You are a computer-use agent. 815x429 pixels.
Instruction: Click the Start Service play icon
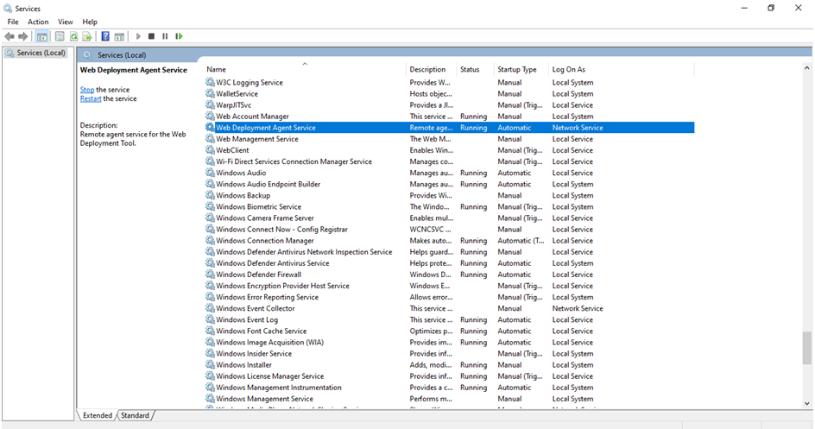tap(138, 36)
